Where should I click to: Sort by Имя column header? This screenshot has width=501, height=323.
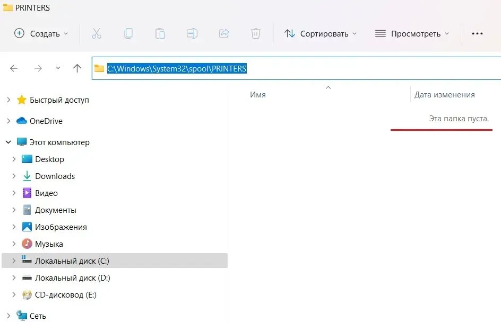pyautogui.click(x=258, y=95)
